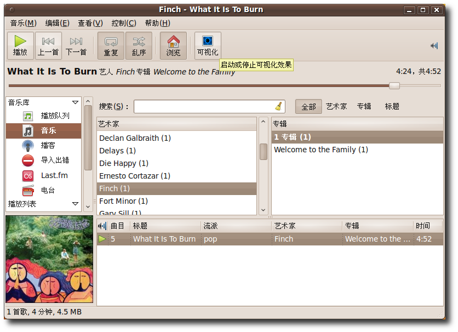This screenshot has height=332, width=458.
Task: Sort tracks by 曲目 column
Action: (119, 226)
